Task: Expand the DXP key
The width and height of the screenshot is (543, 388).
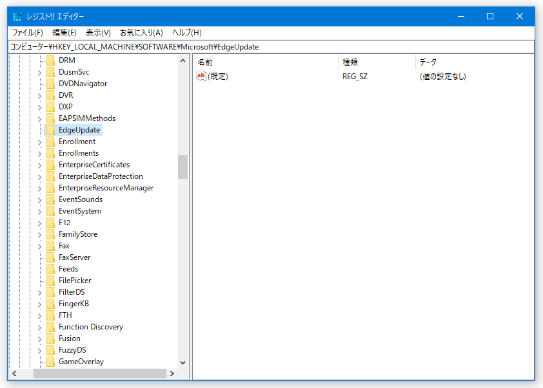Action: tap(39, 107)
